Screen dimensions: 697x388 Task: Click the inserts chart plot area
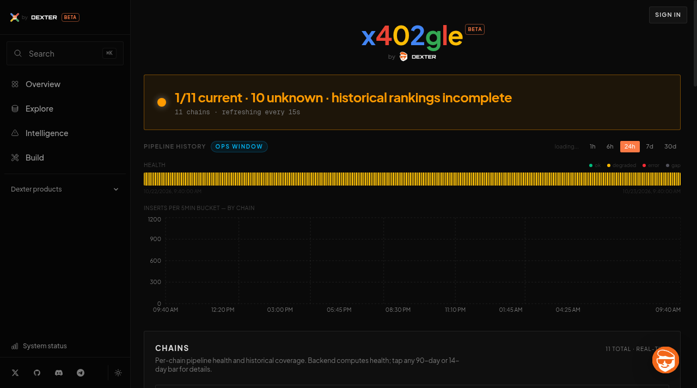(x=423, y=261)
